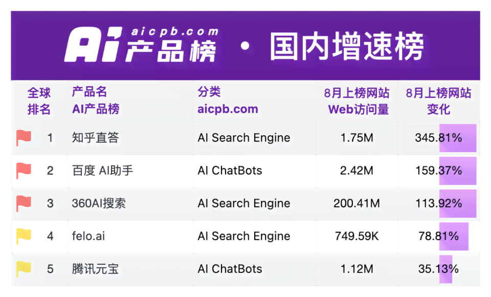Select product name 知乎直答
Screen dimensions: 491x297
click(95, 138)
